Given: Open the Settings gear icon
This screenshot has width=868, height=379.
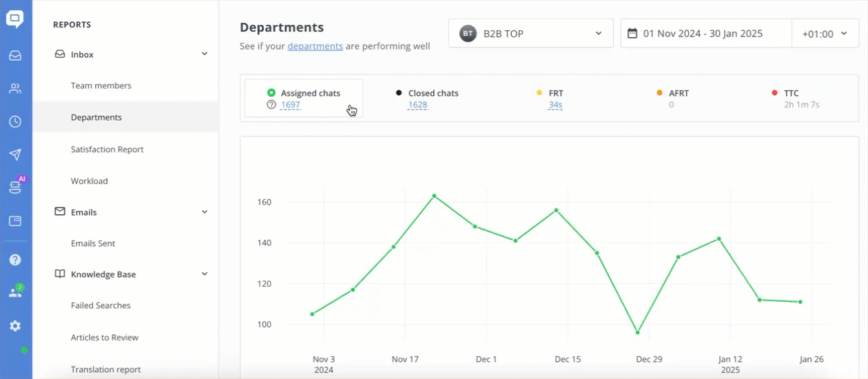Looking at the screenshot, I should [15, 326].
